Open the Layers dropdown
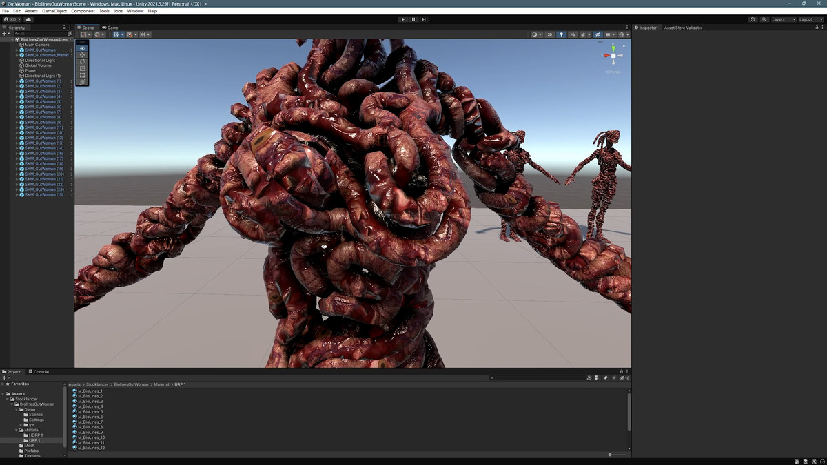 tap(783, 19)
